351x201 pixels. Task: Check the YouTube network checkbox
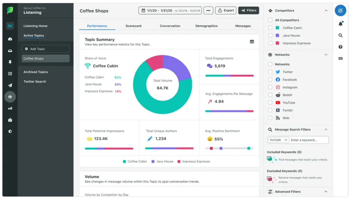pos(270,103)
